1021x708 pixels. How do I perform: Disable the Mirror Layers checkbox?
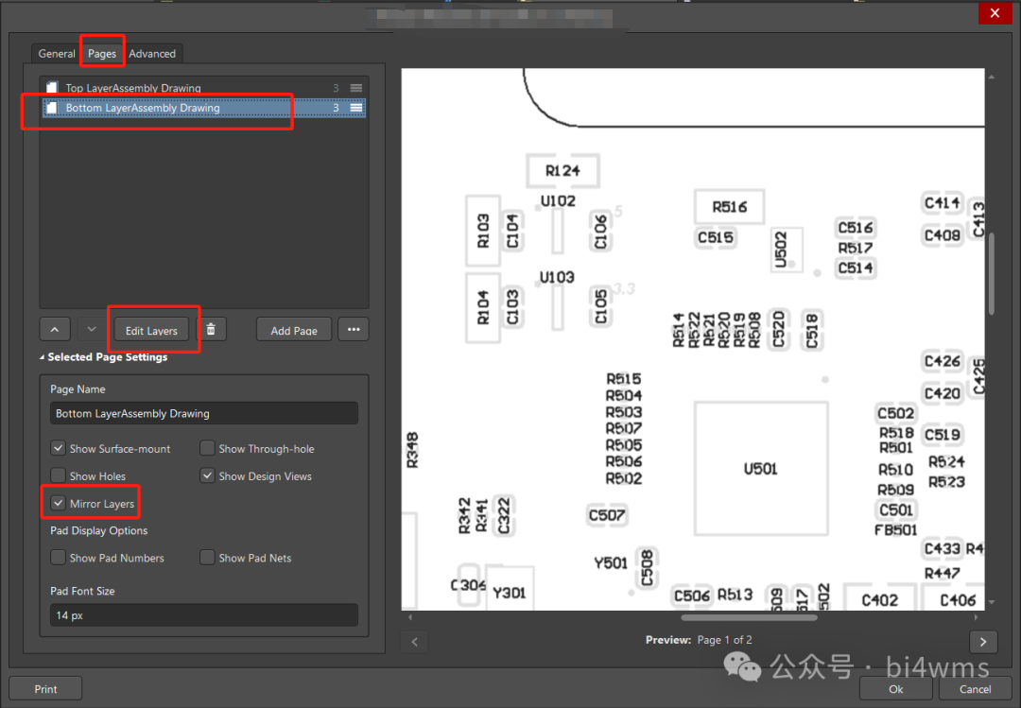coord(59,504)
